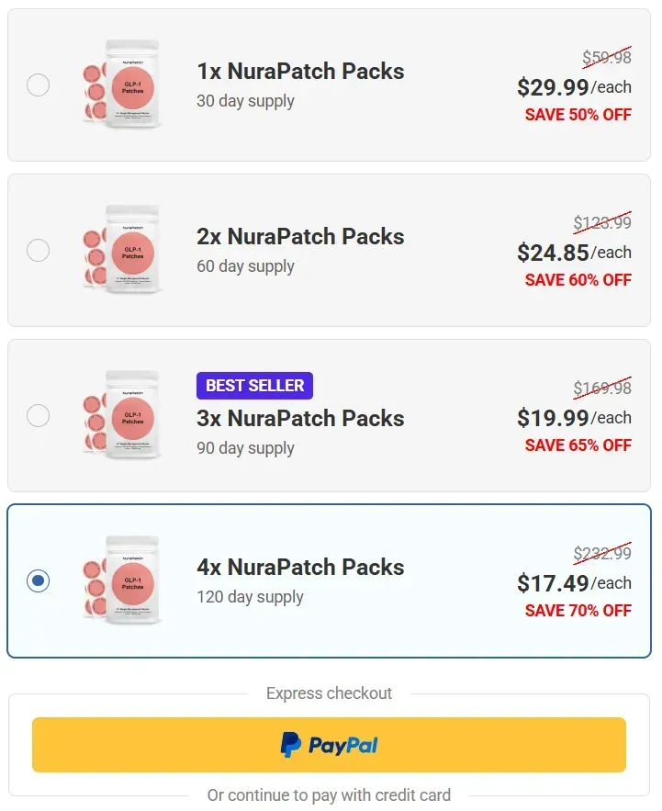Click the yellow PayPal express checkout button
Image resolution: width=662 pixels, height=811 pixels.
329,746
